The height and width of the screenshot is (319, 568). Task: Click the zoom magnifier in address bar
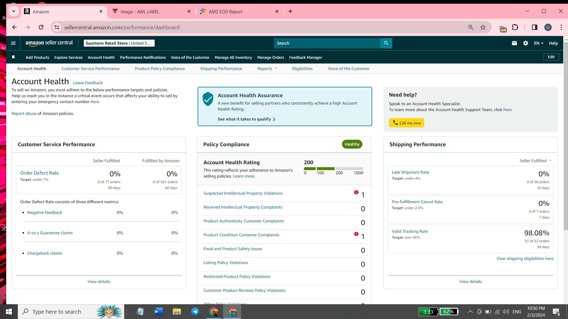coord(471,27)
